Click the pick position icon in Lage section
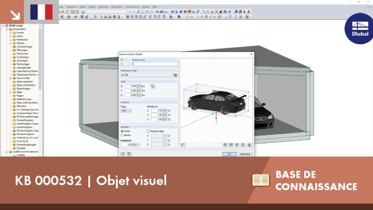Viewport: 373px width, 210px height. [x=153, y=86]
